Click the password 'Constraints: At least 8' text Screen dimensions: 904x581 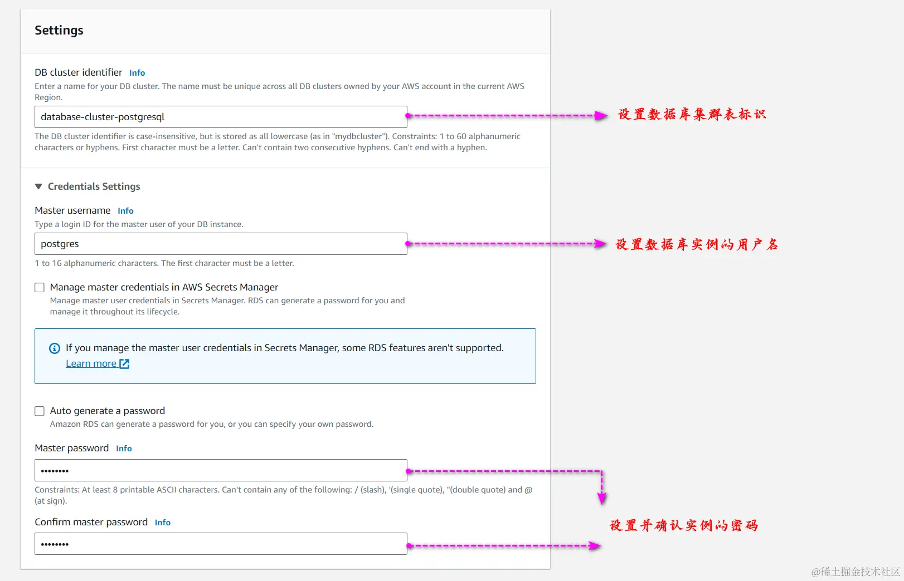[284, 495]
